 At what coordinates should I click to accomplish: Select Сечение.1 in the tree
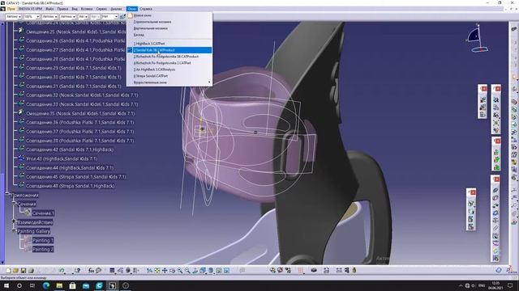point(43,213)
